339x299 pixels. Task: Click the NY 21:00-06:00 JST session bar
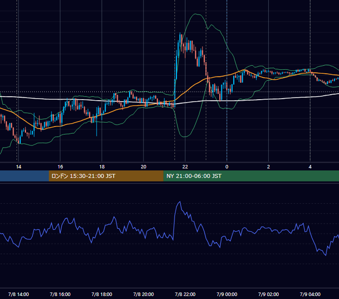tap(251, 176)
